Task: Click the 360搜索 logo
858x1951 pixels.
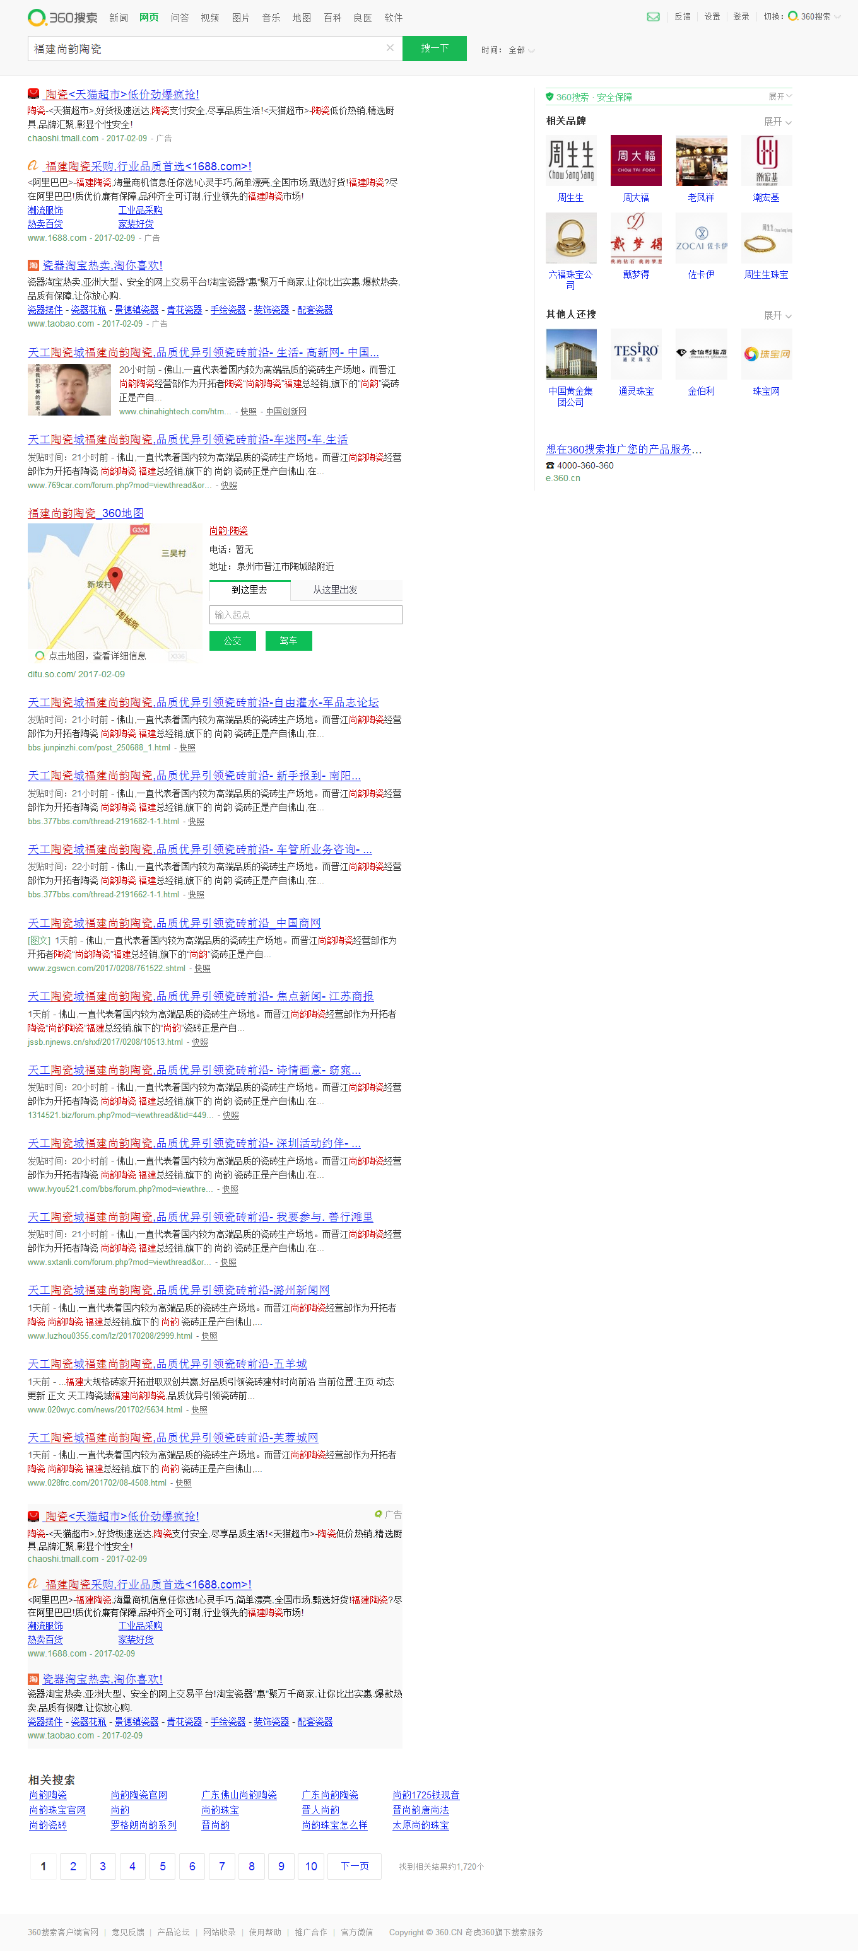Action: pyautogui.click(x=63, y=16)
